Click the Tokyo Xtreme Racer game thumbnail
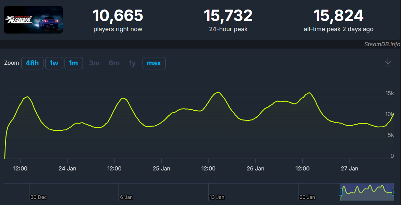 click(x=33, y=20)
